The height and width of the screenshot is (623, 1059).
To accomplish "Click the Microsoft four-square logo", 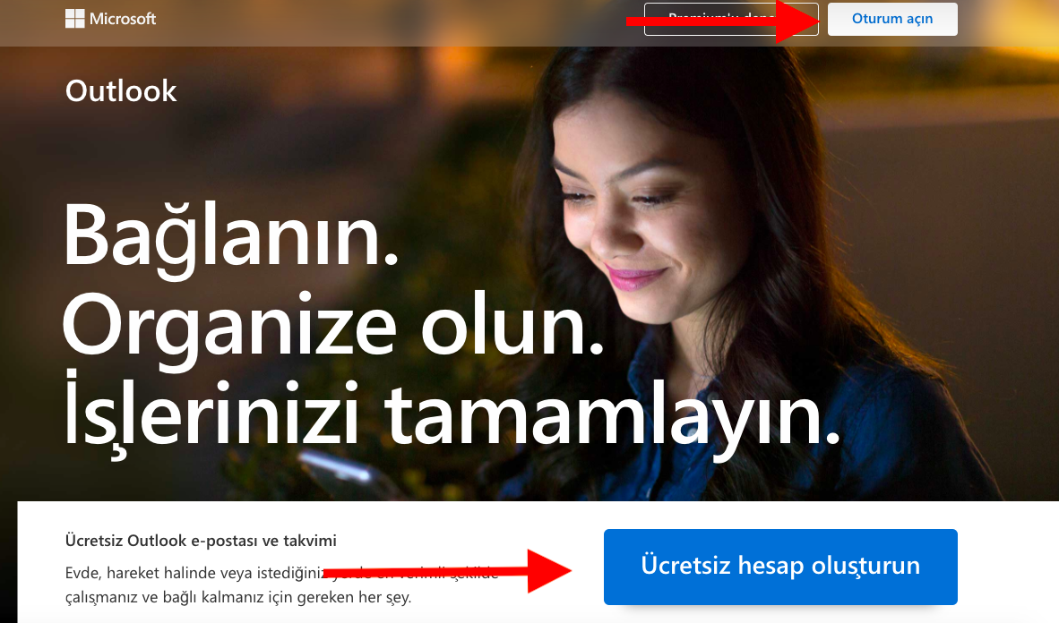I will pos(75,19).
